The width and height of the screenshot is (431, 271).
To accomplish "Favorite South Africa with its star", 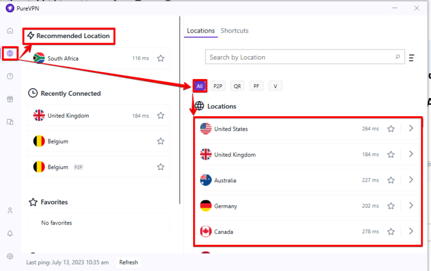I will click(161, 58).
